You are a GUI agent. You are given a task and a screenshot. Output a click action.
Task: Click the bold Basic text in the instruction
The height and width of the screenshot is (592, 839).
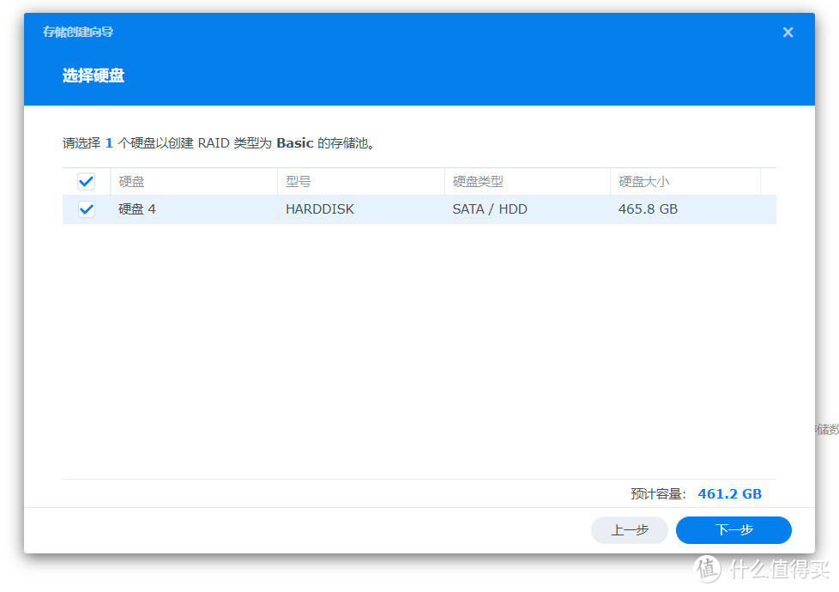(x=294, y=143)
